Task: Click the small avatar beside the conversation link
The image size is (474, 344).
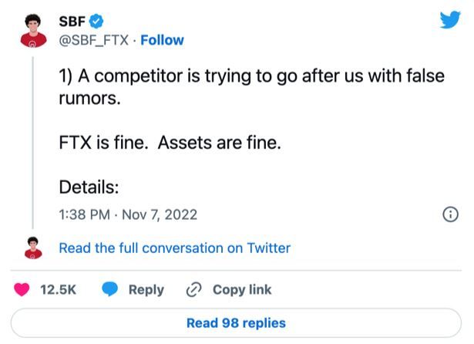Action: click(x=32, y=248)
